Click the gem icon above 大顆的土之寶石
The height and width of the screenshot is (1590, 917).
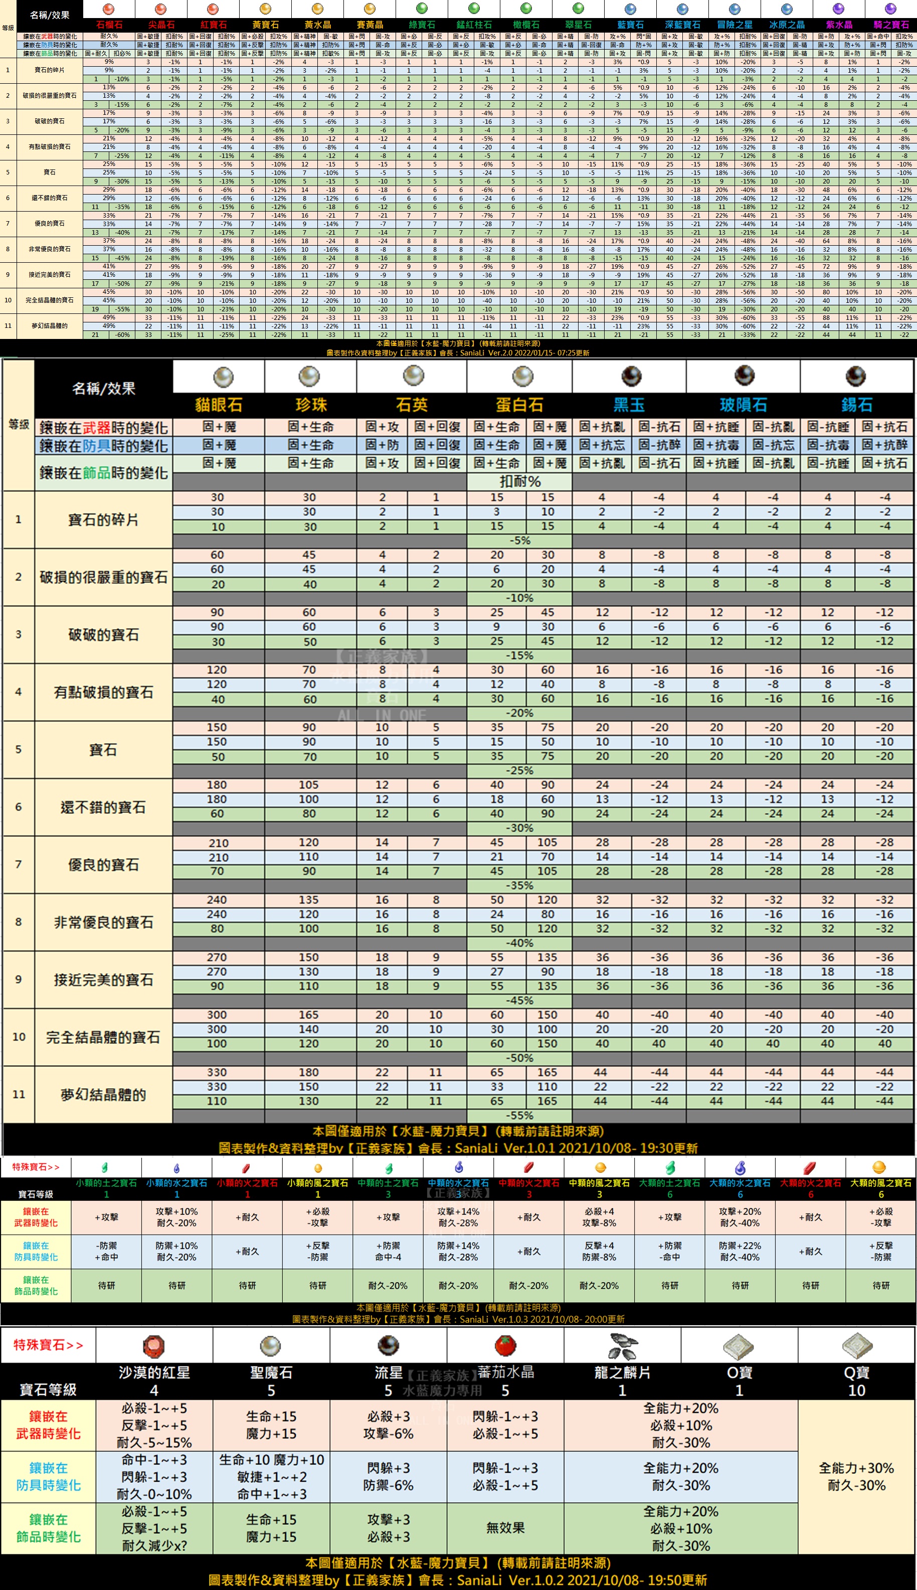pos(671,1167)
